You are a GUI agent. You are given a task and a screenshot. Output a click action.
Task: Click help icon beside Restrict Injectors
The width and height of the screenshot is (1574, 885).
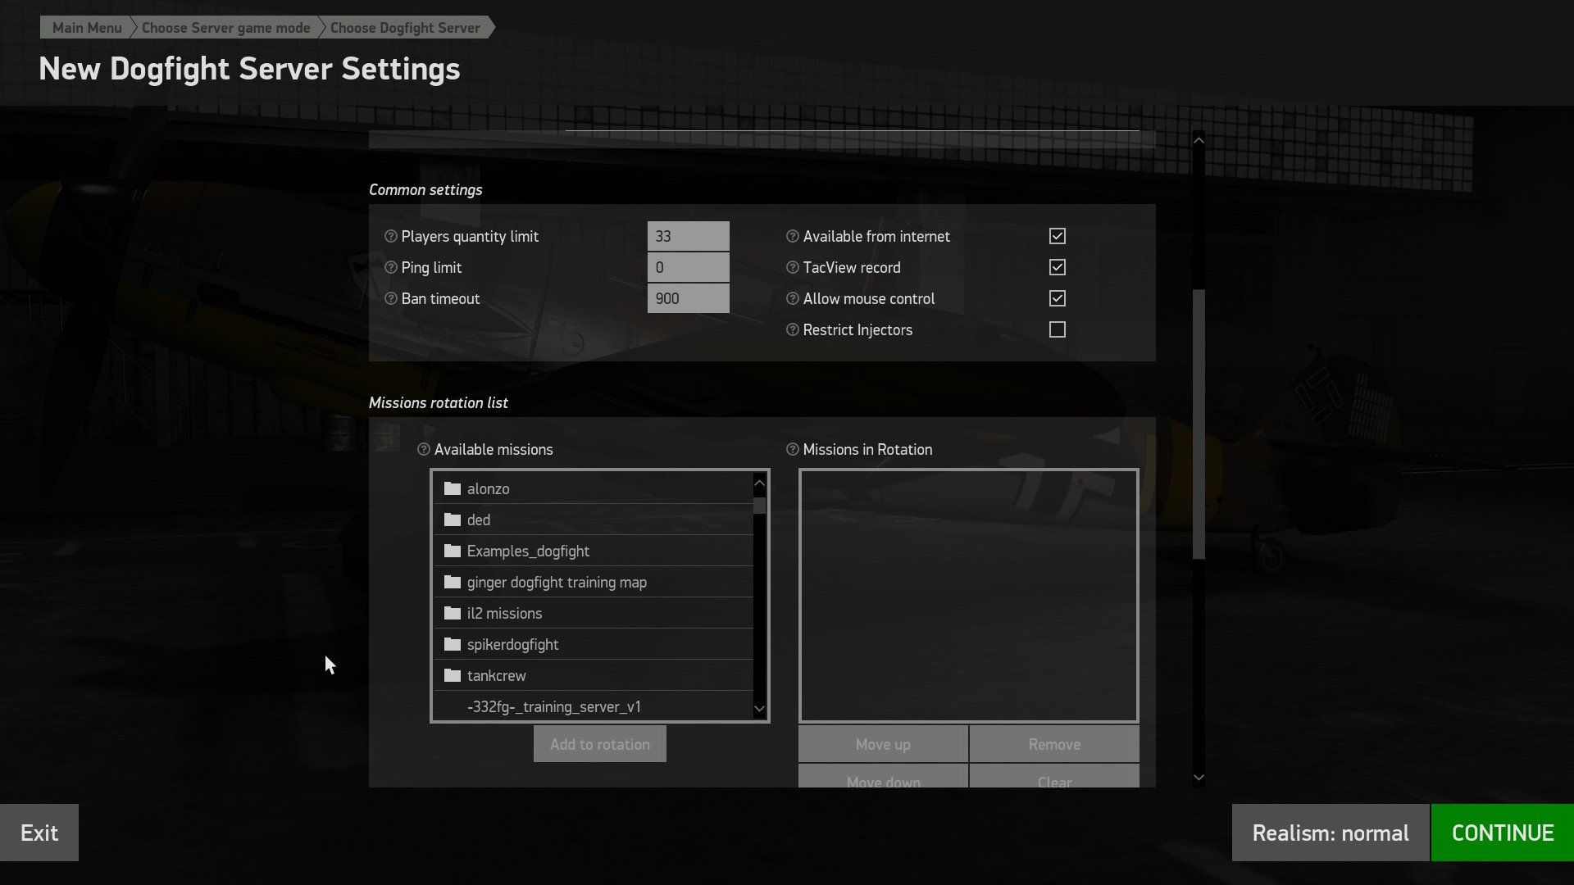coord(792,329)
